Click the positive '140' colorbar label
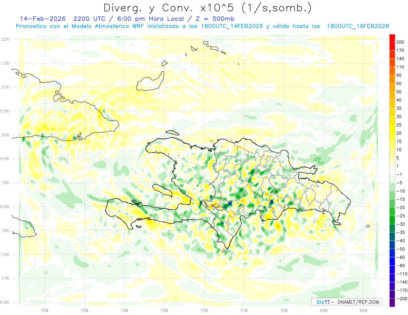 click(401, 59)
